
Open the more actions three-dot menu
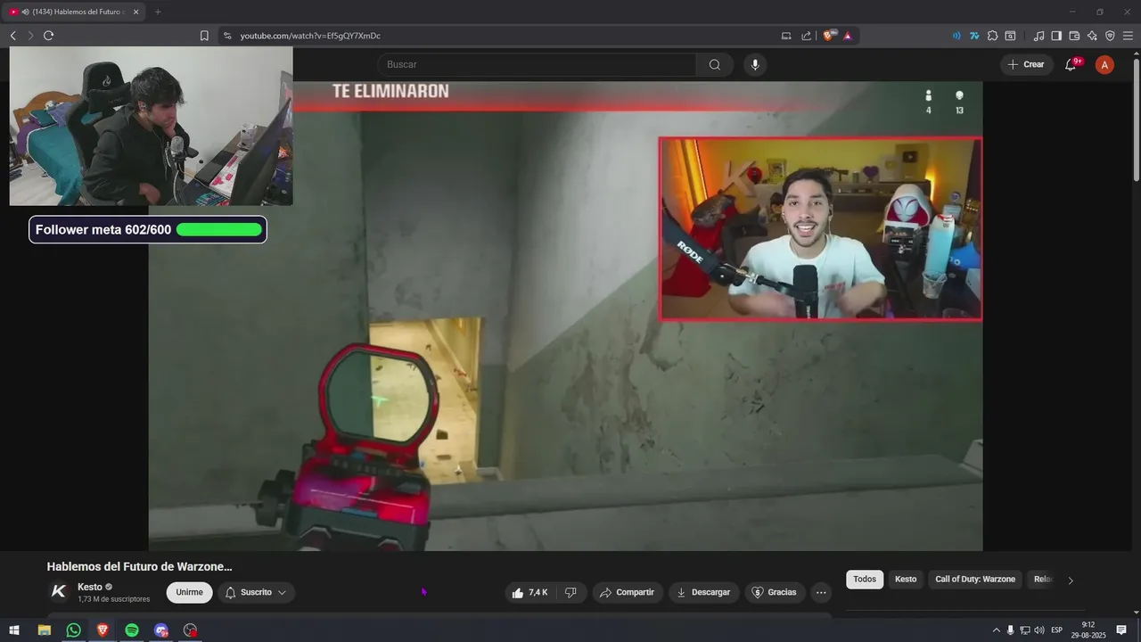(821, 592)
